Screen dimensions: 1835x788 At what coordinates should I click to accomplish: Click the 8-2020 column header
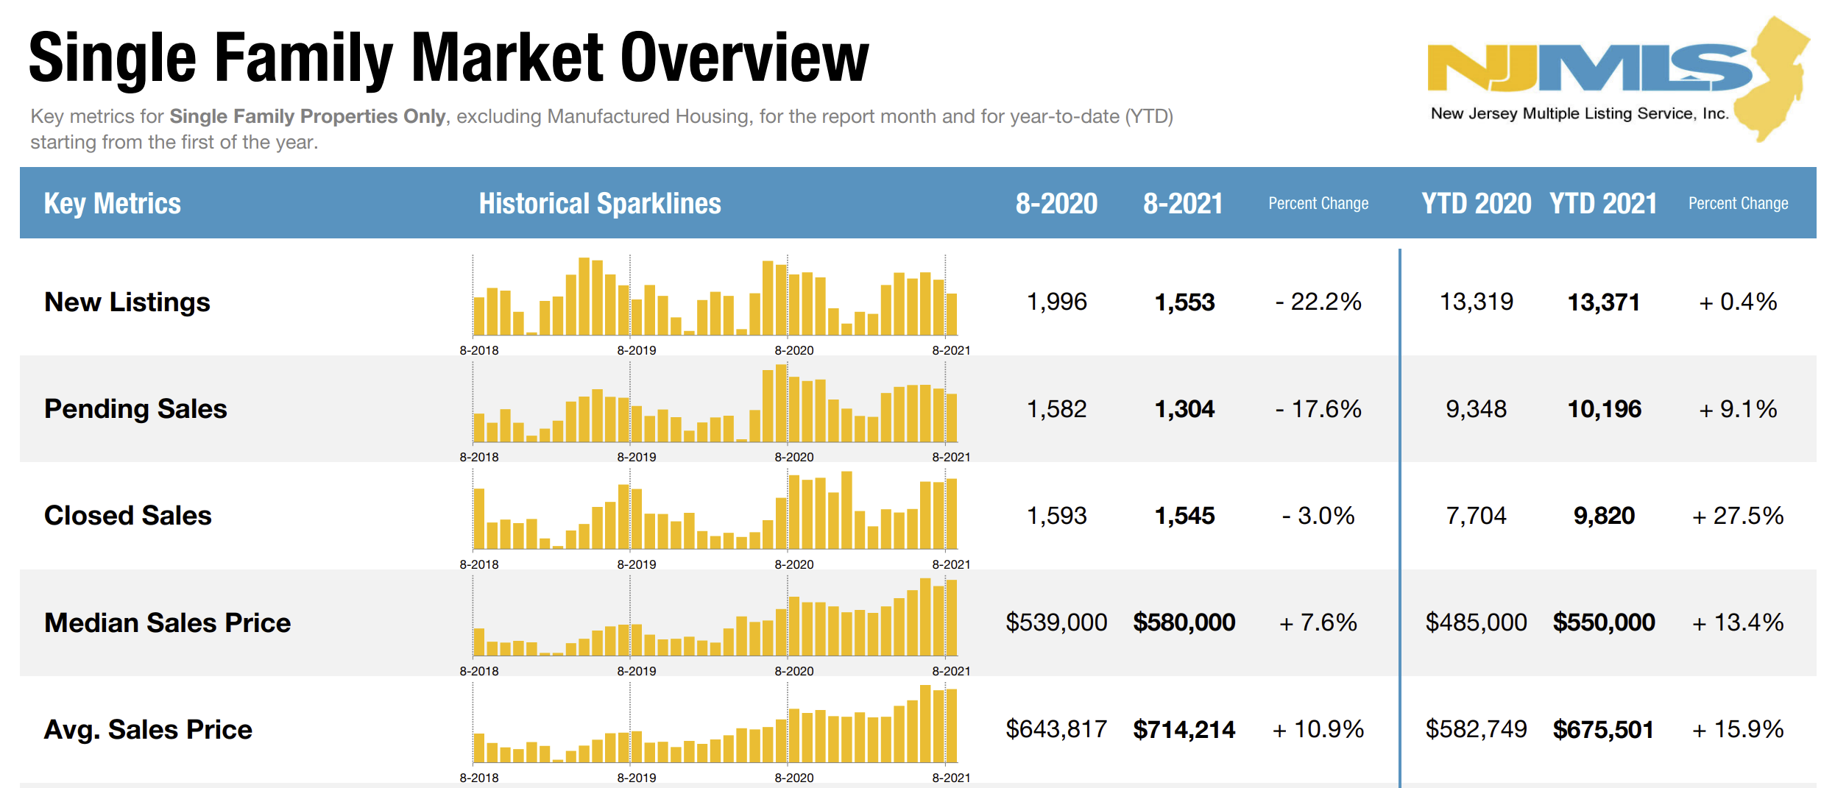point(1056,203)
